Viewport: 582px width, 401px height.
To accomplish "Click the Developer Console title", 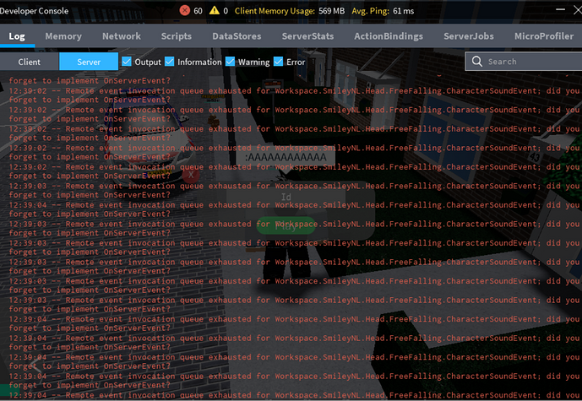I will click(34, 11).
